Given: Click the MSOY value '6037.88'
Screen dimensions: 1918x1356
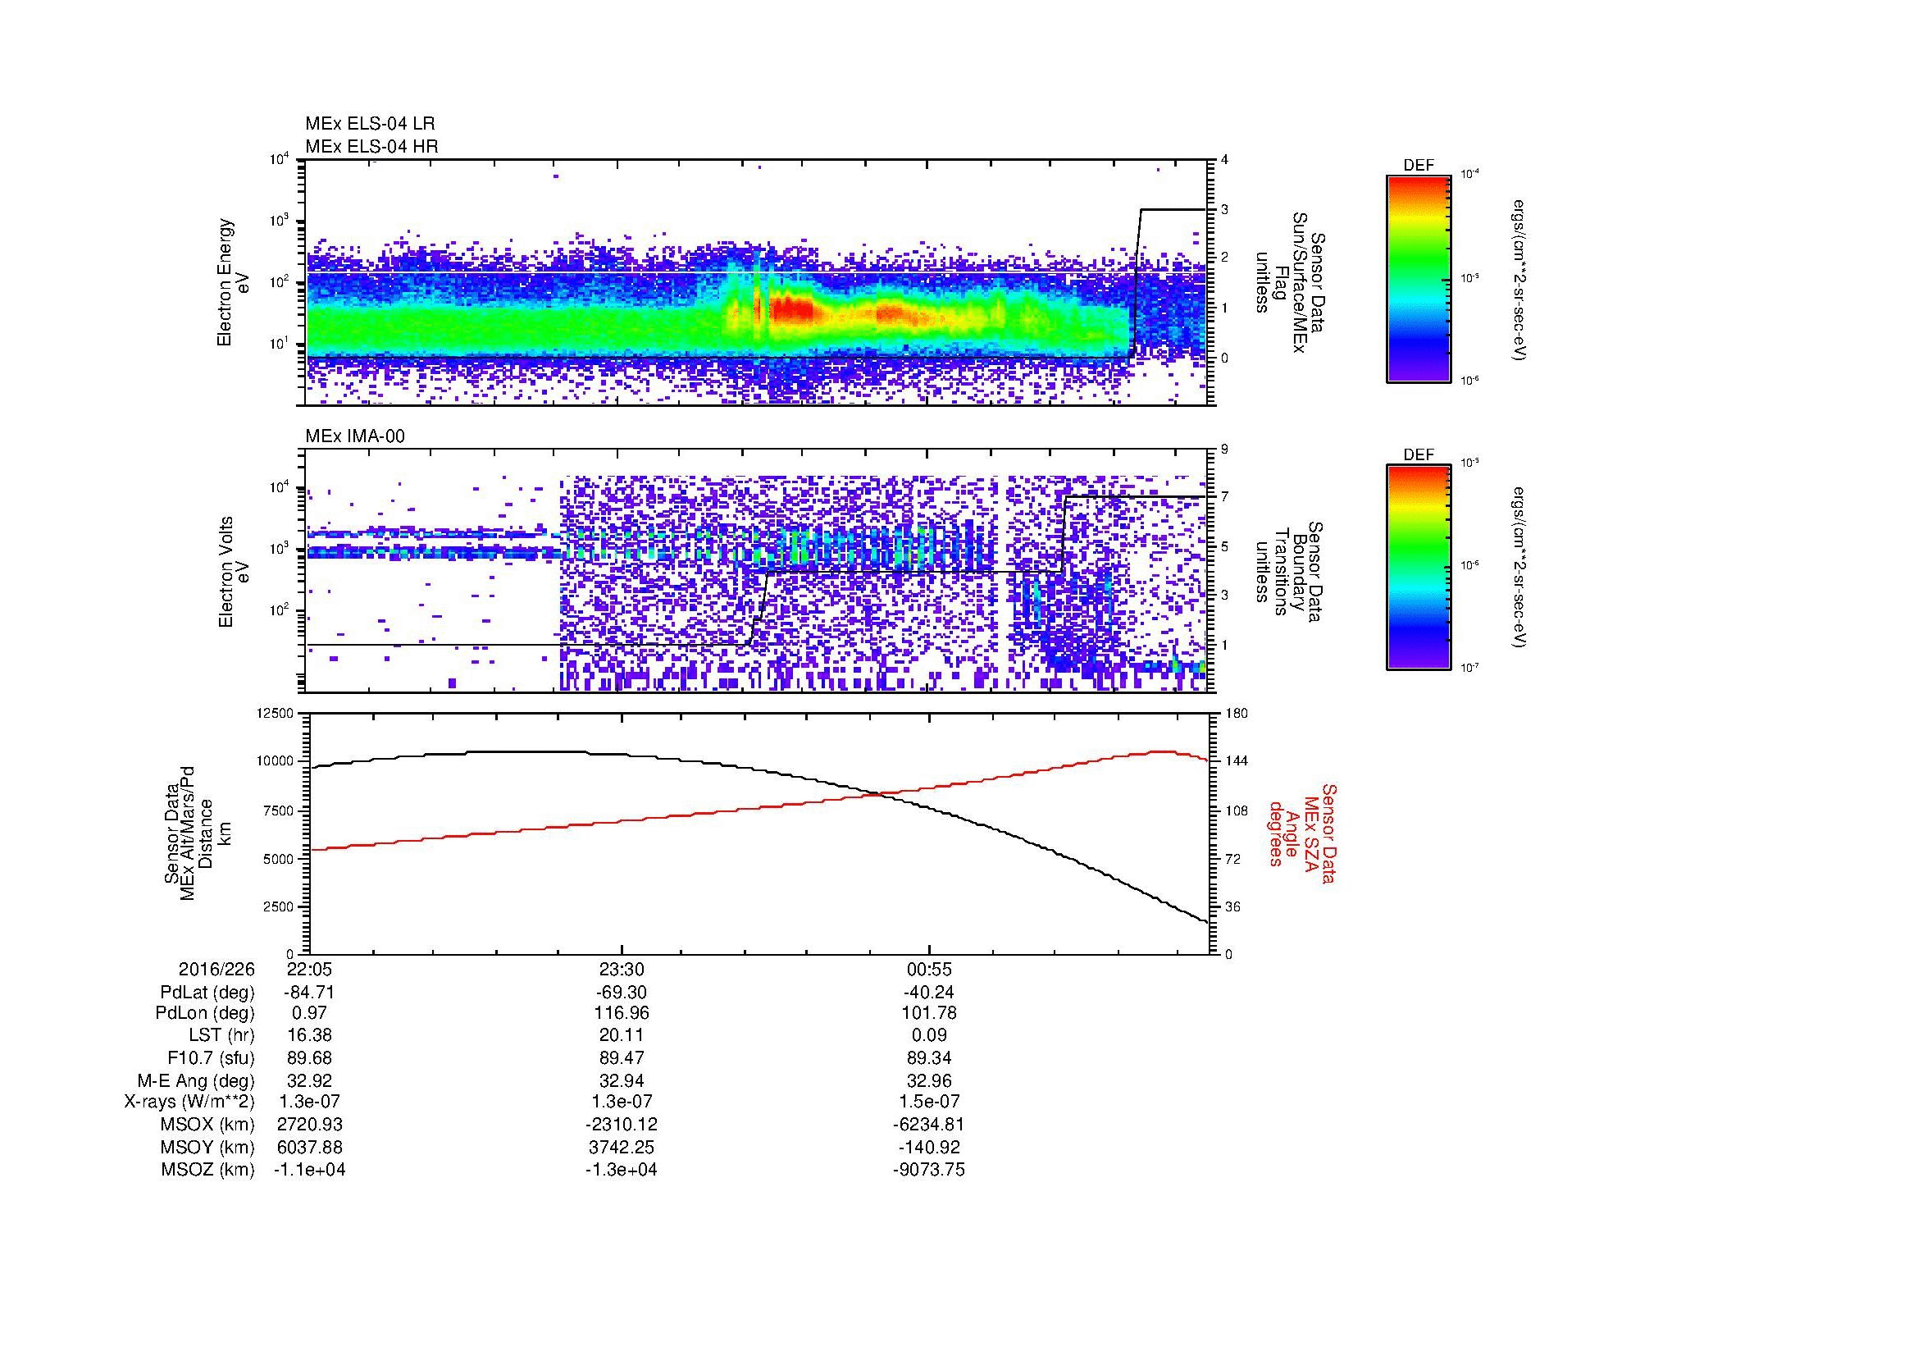Looking at the screenshot, I should pyautogui.click(x=310, y=1147).
